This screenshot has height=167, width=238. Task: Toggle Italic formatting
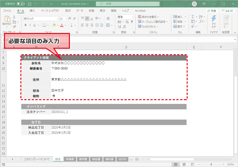point(30,25)
